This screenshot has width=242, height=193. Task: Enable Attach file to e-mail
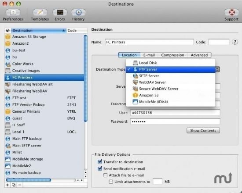pos(106,175)
